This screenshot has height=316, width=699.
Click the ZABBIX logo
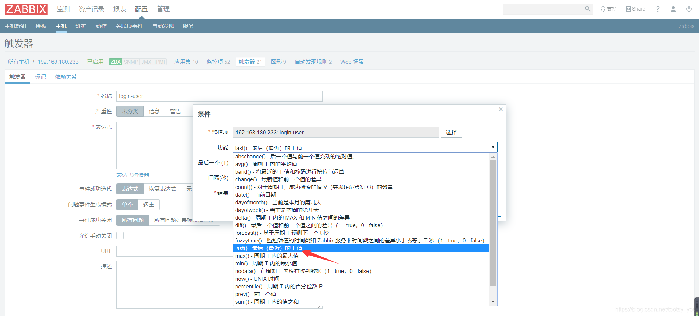point(26,9)
